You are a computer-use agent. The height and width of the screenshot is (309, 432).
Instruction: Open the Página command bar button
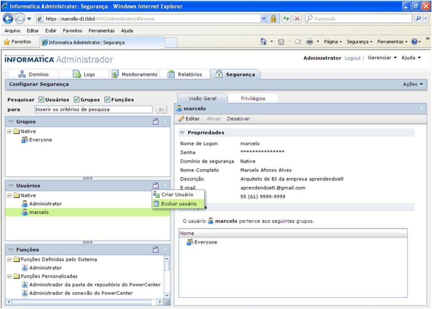332,42
